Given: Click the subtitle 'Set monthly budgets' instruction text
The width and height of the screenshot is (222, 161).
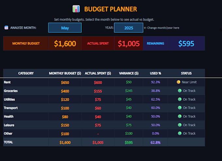Looking at the screenshot, I should click(104, 19).
